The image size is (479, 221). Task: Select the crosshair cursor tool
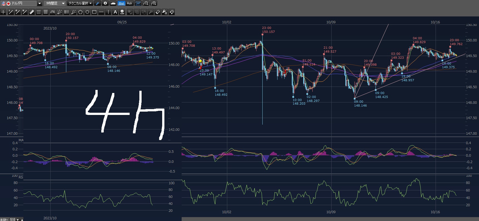(3, 12)
